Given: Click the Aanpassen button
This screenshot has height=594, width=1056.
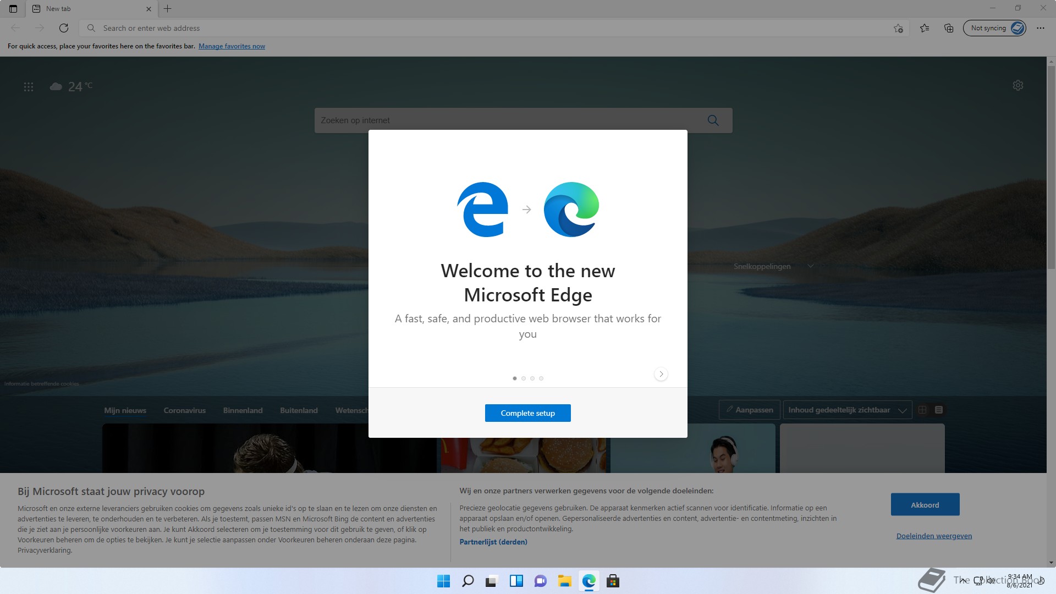Looking at the screenshot, I should pos(750,410).
